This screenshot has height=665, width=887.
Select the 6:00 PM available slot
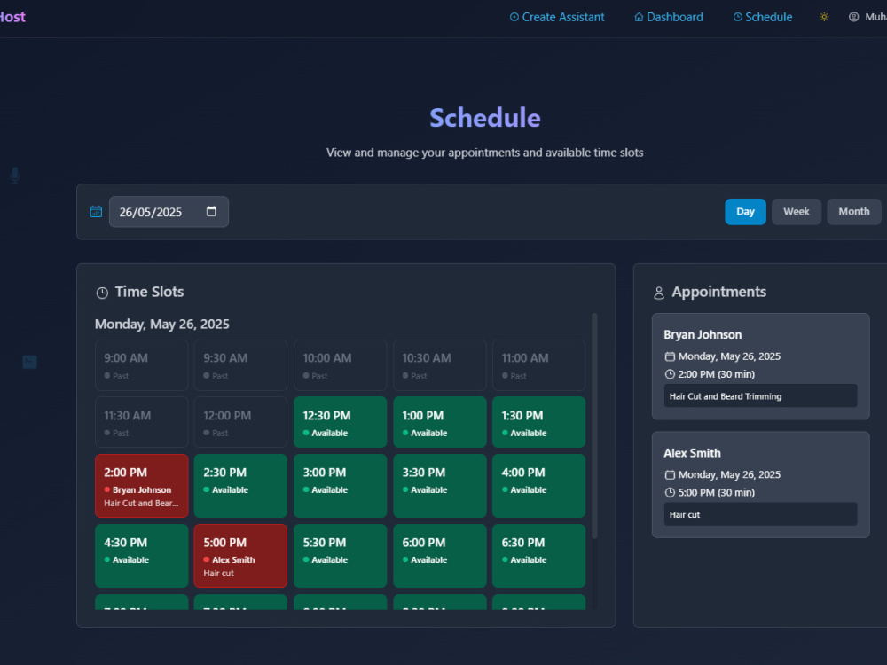[x=440, y=556]
